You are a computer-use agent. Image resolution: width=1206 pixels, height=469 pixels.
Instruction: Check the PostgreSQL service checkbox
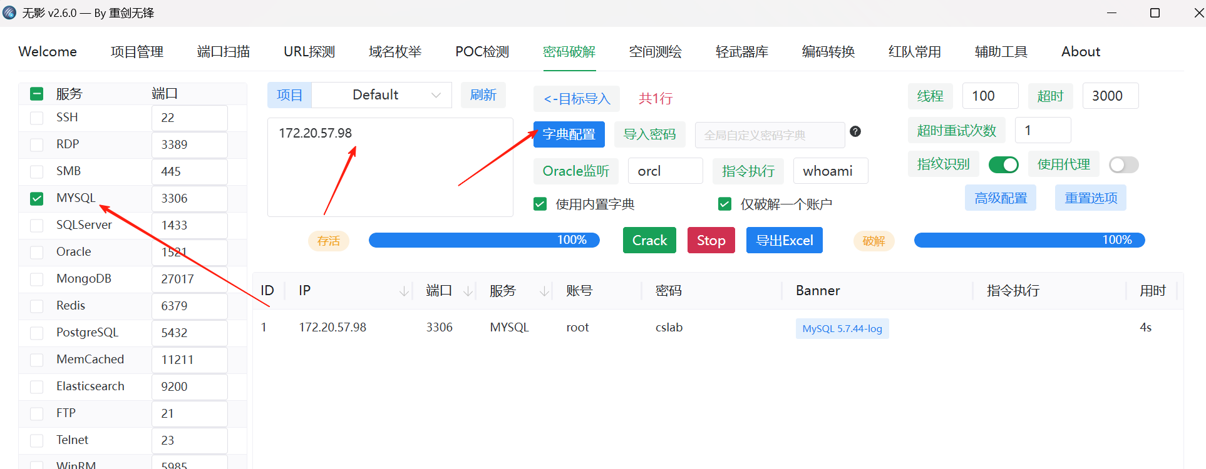37,333
